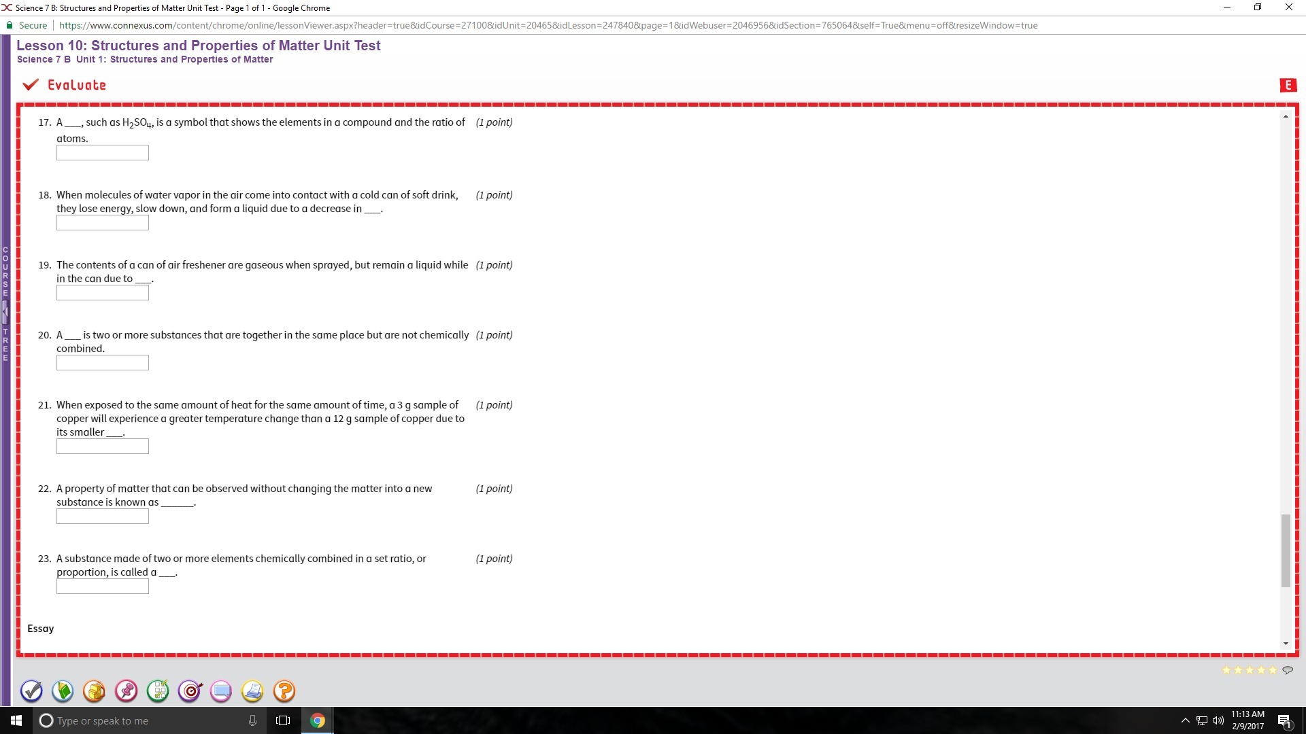Click answer box for question 17
This screenshot has width=1306, height=734.
[x=103, y=153]
